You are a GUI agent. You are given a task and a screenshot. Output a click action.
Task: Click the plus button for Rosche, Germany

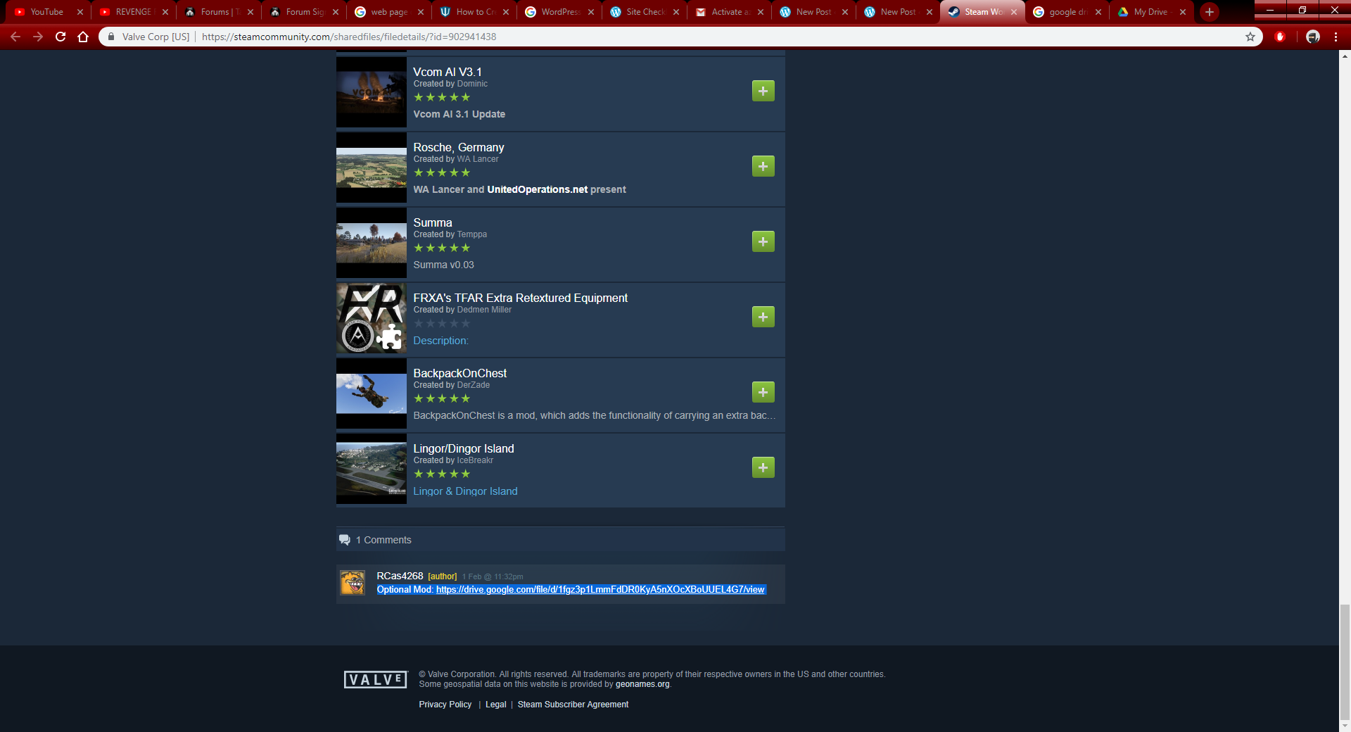[x=763, y=166]
